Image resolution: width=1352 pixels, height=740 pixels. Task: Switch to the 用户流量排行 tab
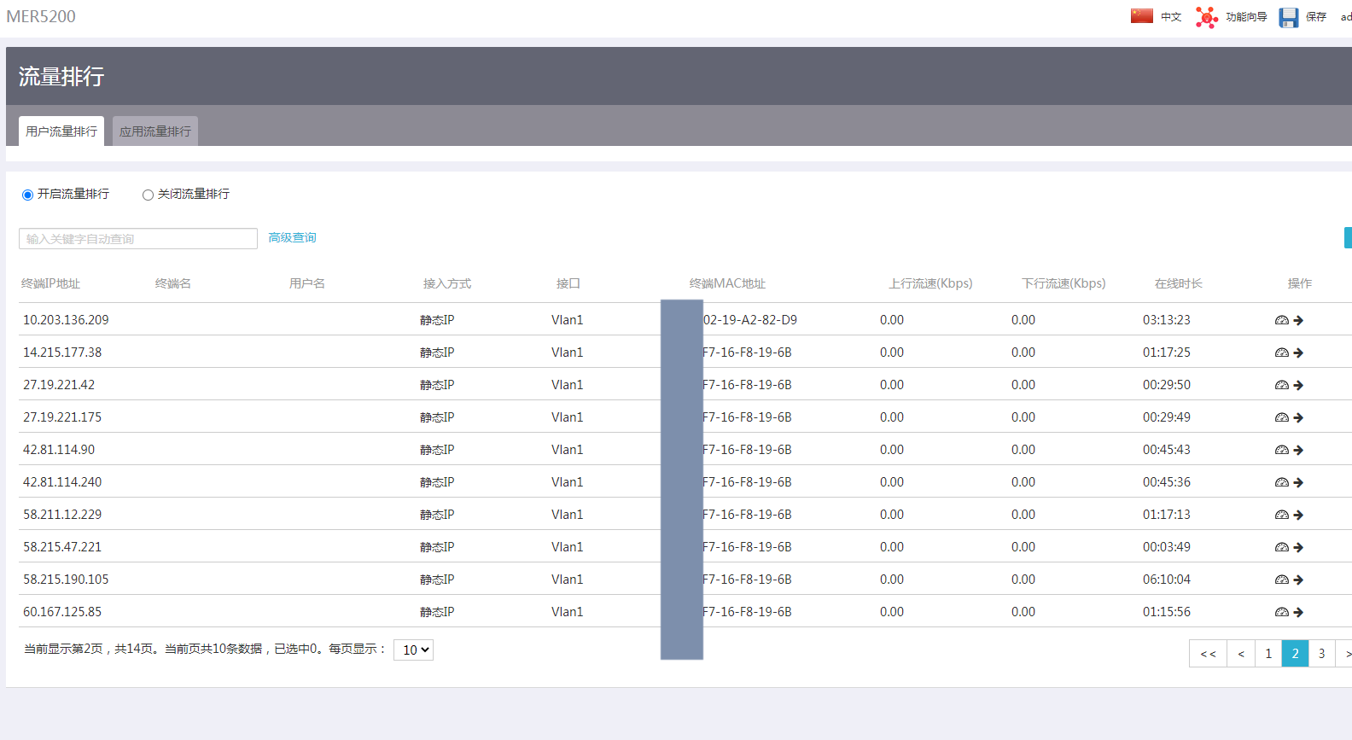61,131
